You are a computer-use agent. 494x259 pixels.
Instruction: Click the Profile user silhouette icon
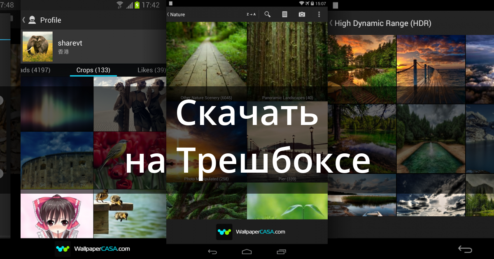pyautogui.click(x=32, y=20)
